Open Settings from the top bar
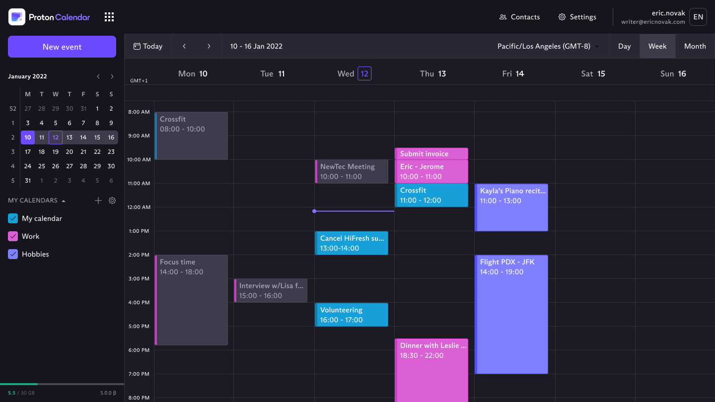The image size is (715, 402). [577, 16]
